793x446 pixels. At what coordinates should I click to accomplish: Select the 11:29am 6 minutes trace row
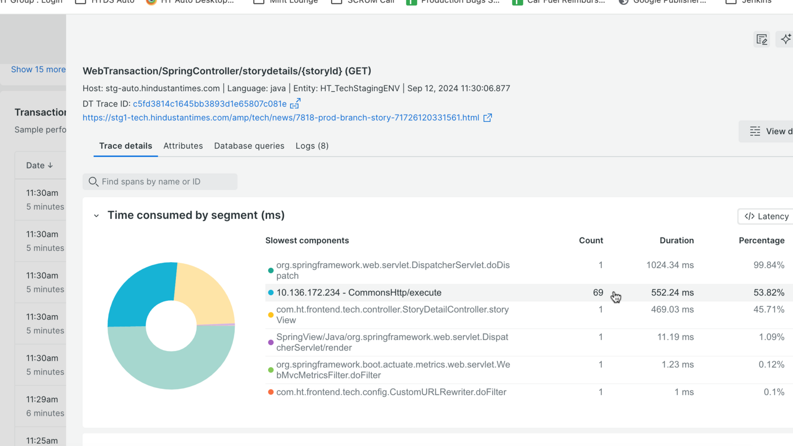(45, 406)
